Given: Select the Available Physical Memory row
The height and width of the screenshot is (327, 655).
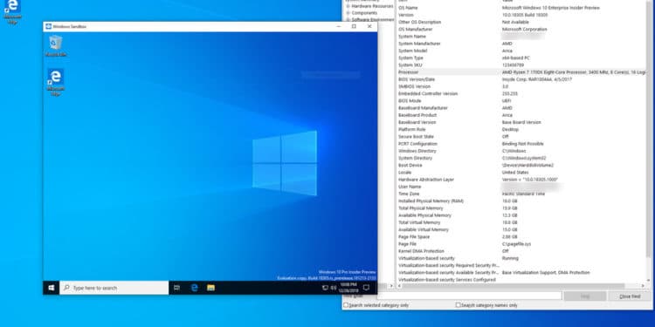Looking at the screenshot, I should [521, 215].
